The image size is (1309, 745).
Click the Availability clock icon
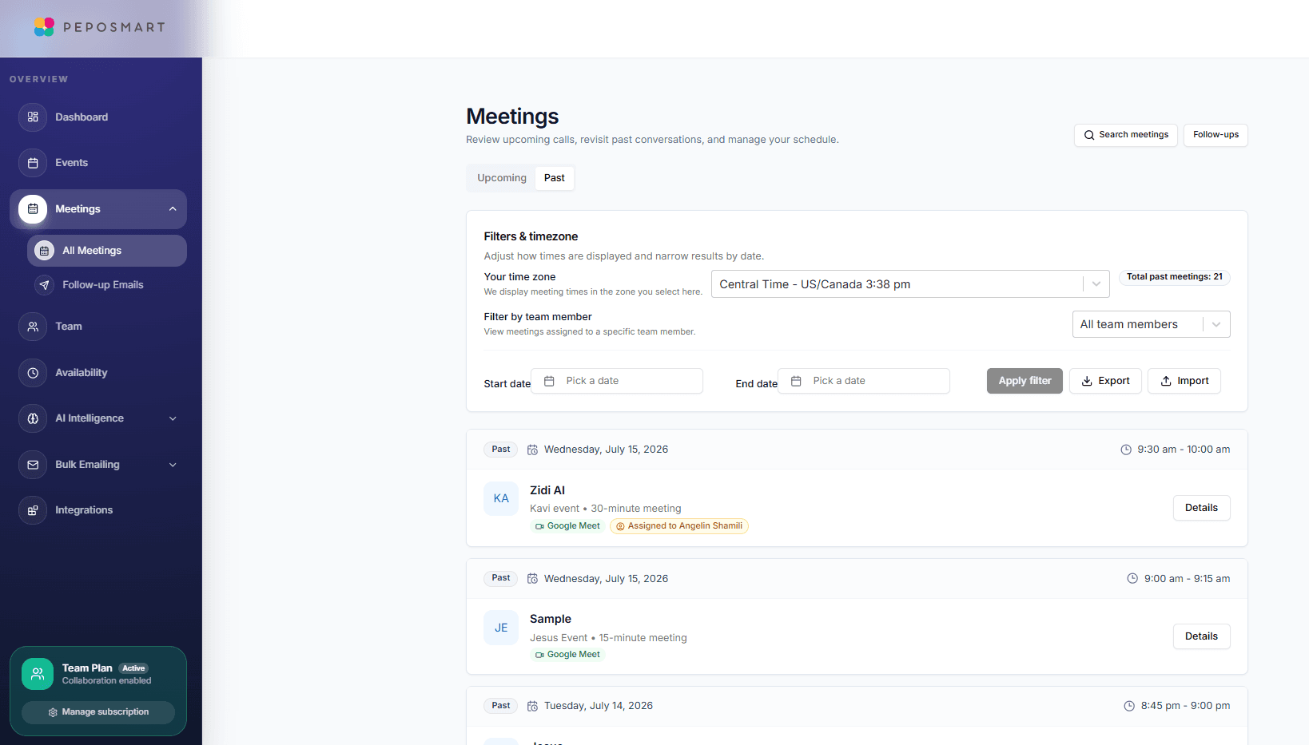point(33,373)
